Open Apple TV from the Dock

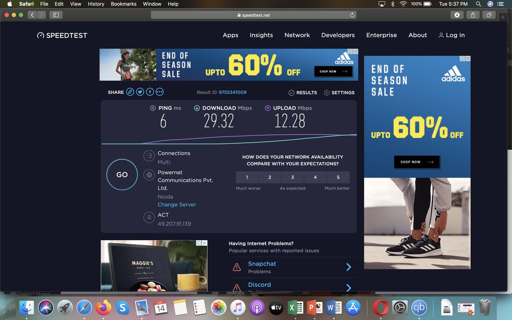(276, 307)
